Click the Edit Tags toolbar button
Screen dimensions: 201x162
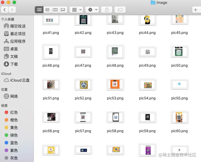pos(120,10)
